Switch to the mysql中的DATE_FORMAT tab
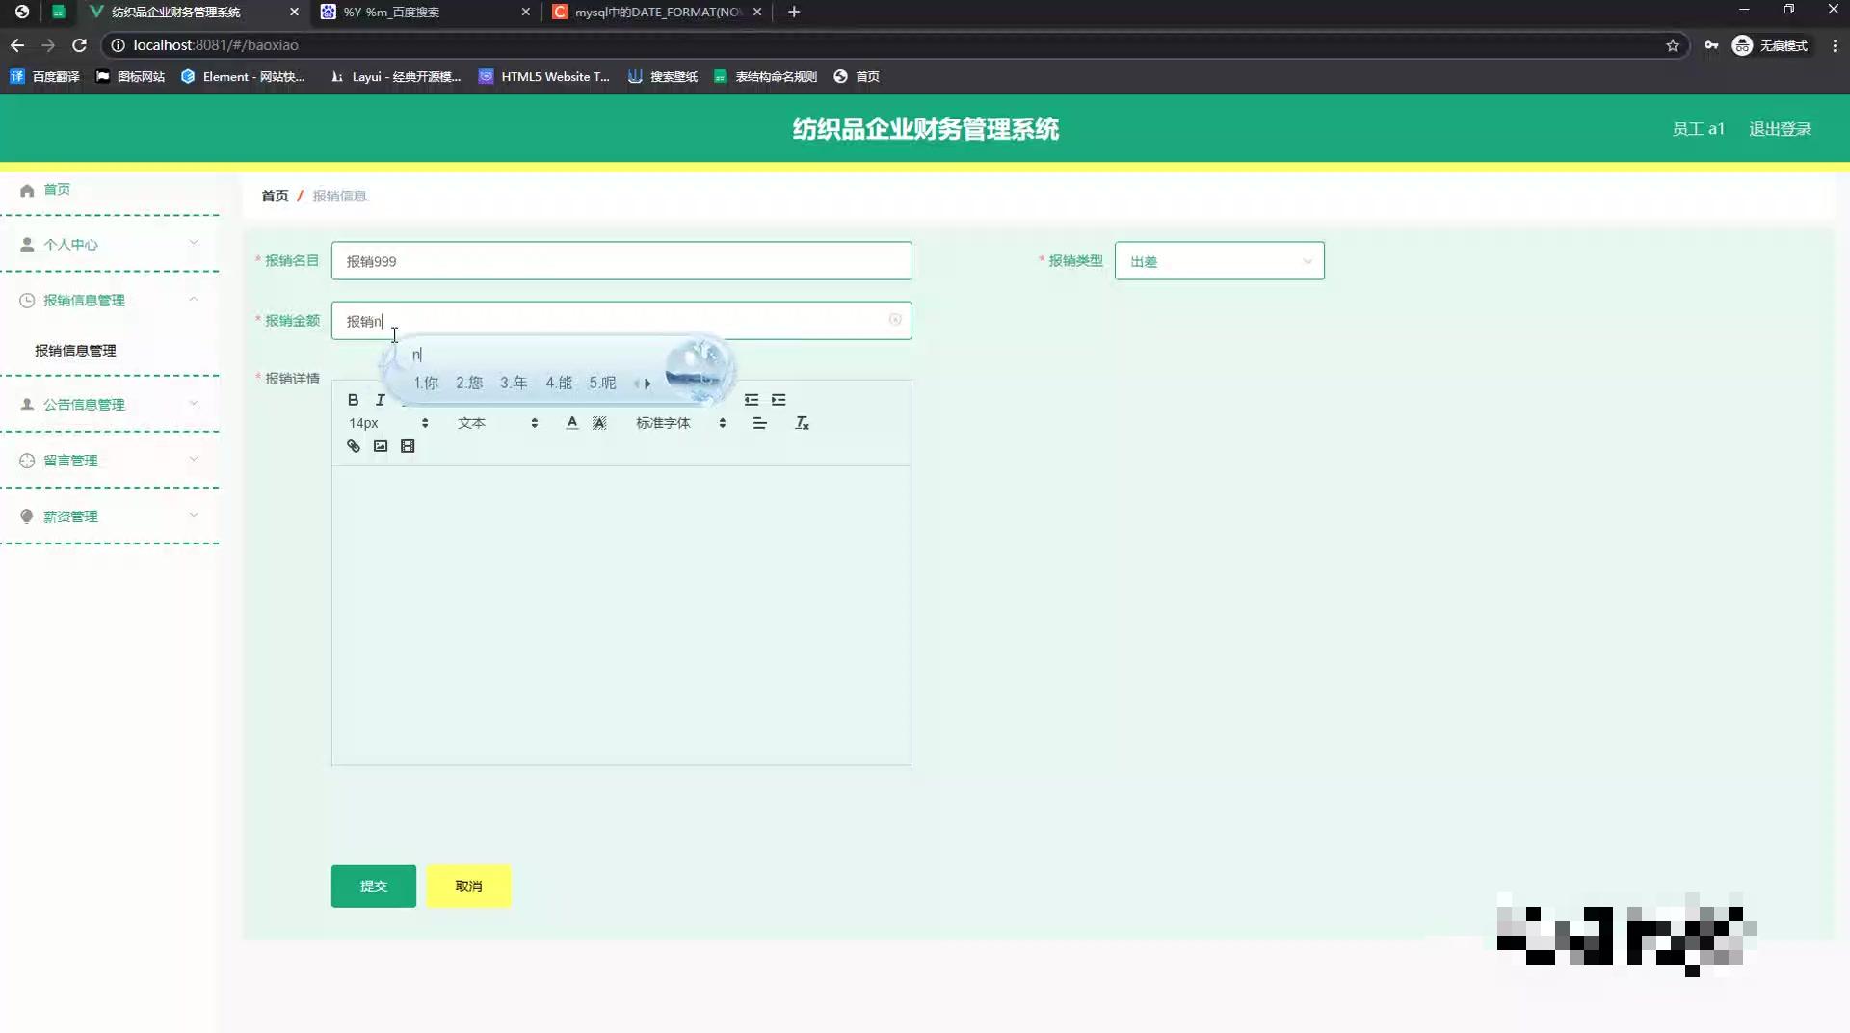 [x=658, y=13]
